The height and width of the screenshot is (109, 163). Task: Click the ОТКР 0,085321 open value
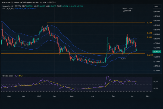(x=27, y=6)
